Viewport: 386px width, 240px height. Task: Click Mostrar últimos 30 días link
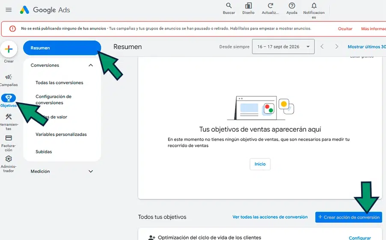coord(367,47)
